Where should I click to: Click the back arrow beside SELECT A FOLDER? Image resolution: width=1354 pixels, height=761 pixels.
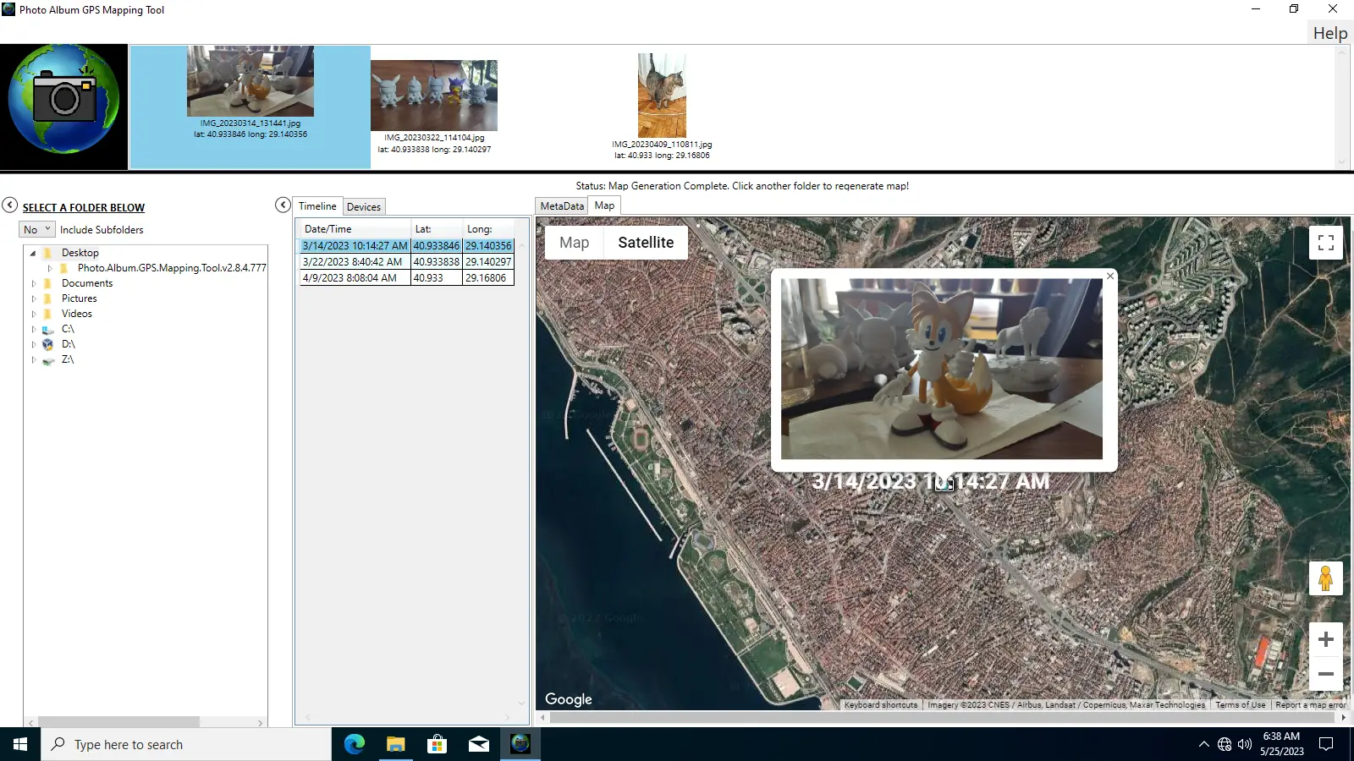[x=9, y=205]
